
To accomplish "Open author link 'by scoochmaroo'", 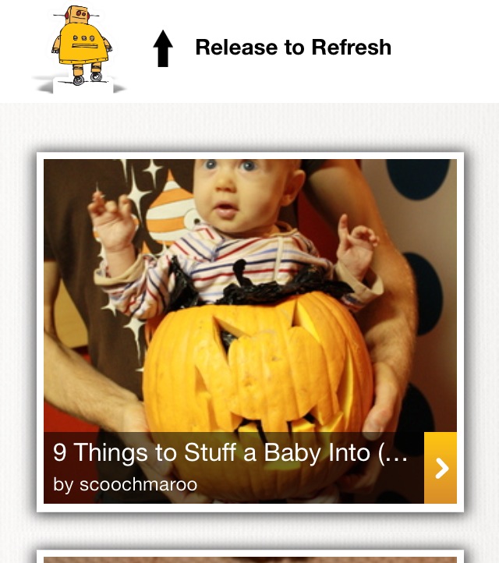I will click(x=125, y=484).
